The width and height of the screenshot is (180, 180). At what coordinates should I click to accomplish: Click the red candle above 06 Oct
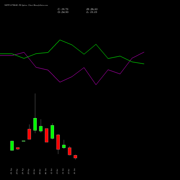click(46, 135)
